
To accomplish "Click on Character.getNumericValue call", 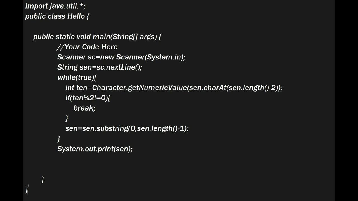I will 139,88.
